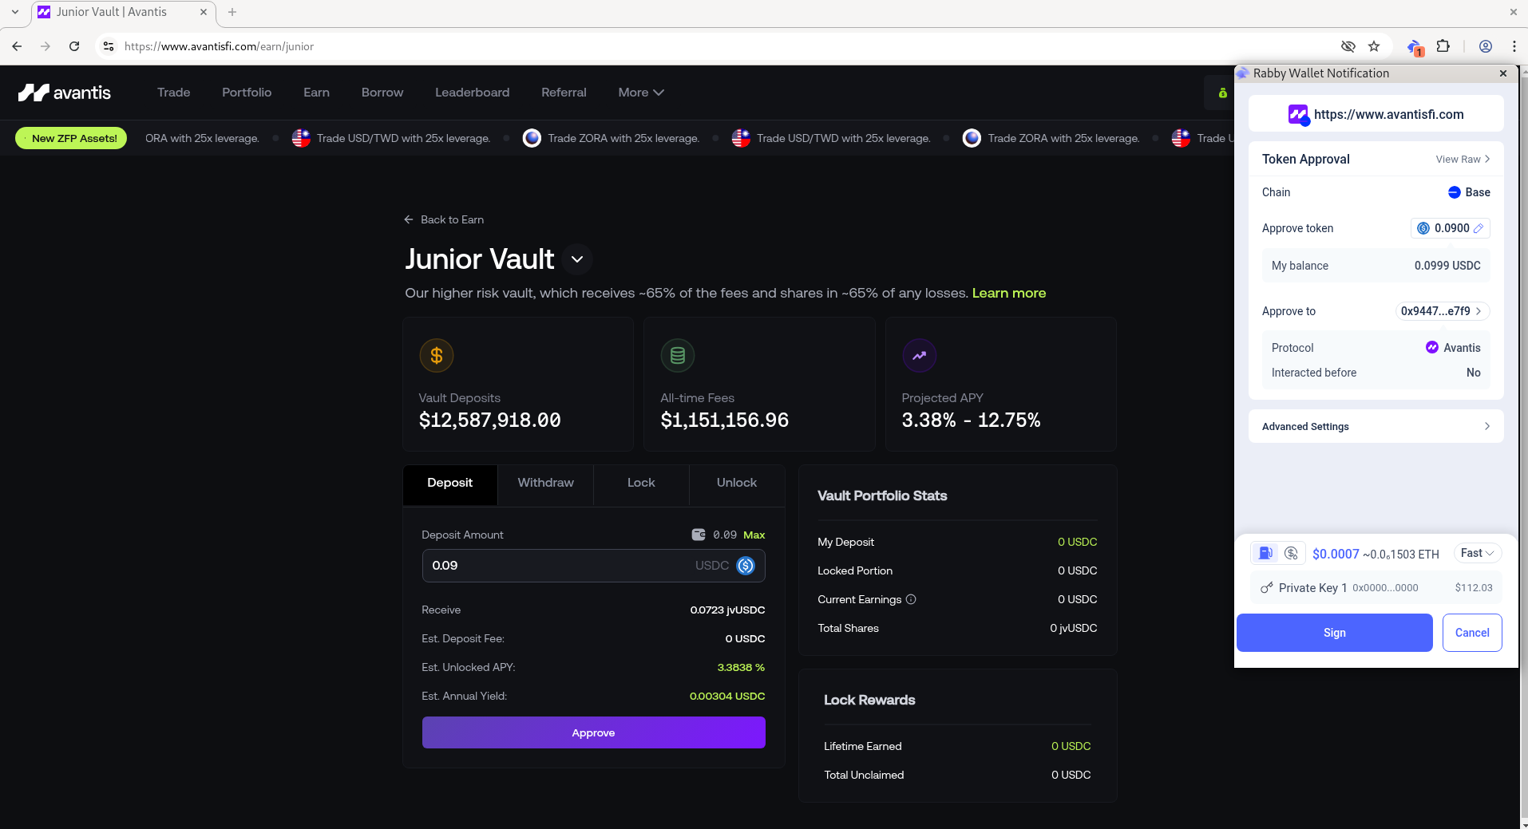Reload the current page

coord(74,46)
